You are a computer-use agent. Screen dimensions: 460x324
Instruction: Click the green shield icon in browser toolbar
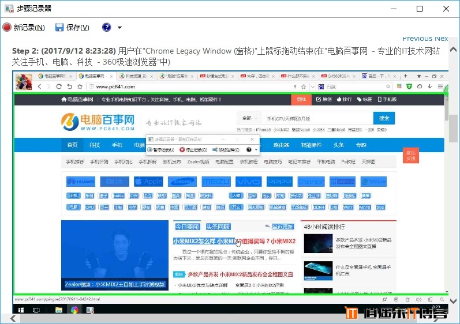pyautogui.click(x=409, y=86)
